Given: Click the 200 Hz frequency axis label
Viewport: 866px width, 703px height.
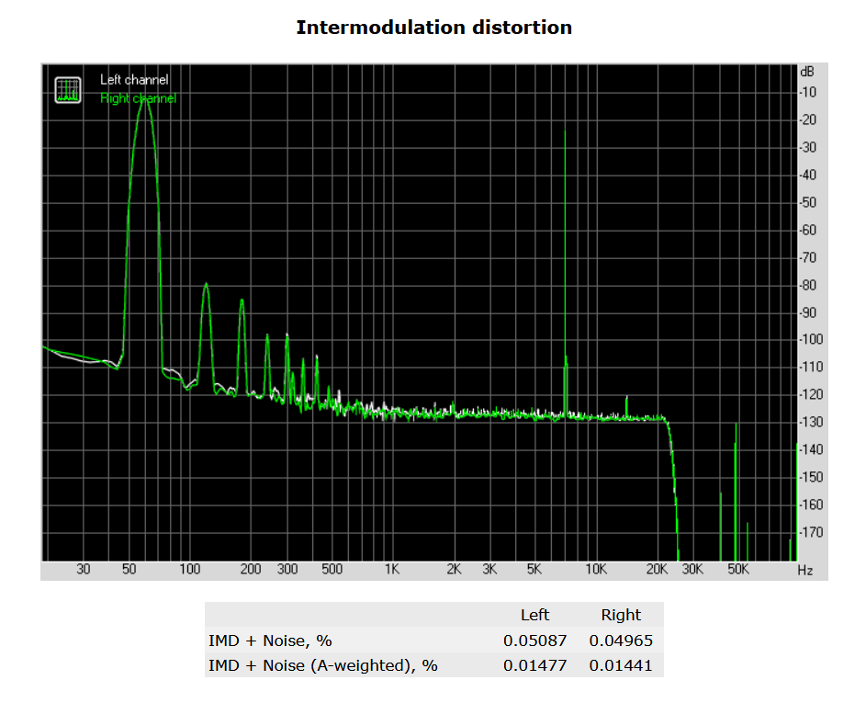Looking at the screenshot, I should [251, 569].
